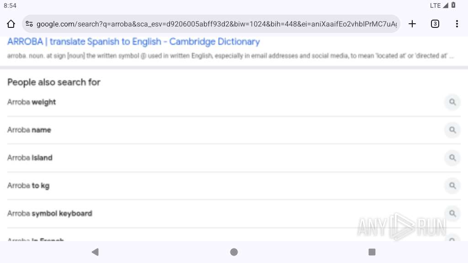Click magnifier icon beside Arroba to kg
Image resolution: width=468 pixels, height=263 pixels.
pyautogui.click(x=452, y=185)
